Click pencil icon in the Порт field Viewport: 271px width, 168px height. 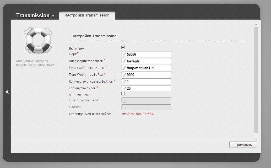(124, 55)
